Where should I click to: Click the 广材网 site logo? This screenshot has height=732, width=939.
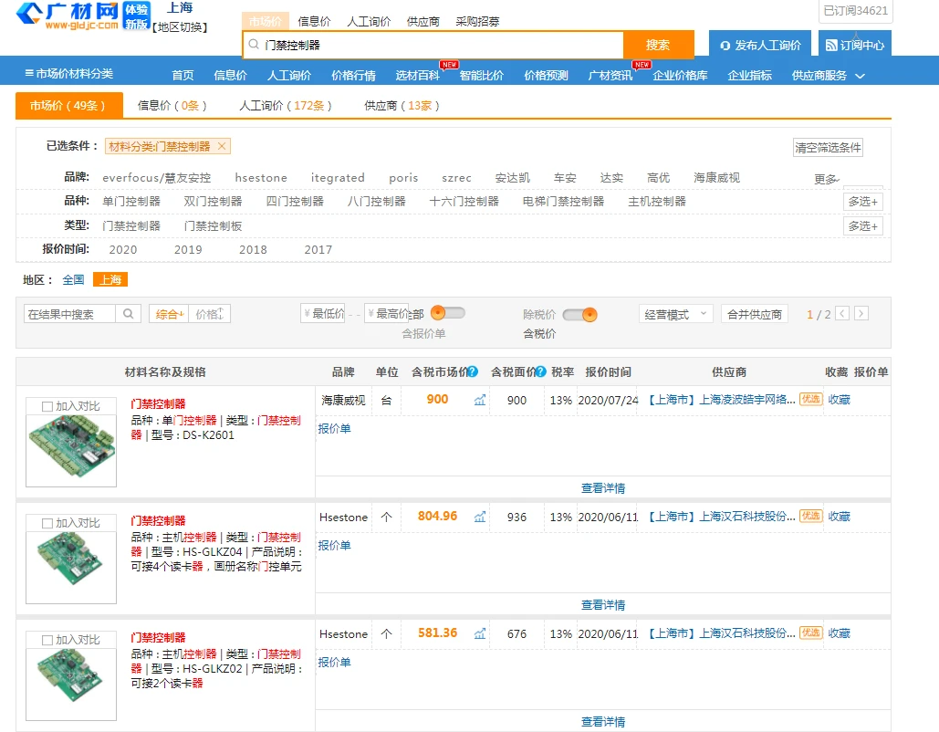click(x=68, y=16)
